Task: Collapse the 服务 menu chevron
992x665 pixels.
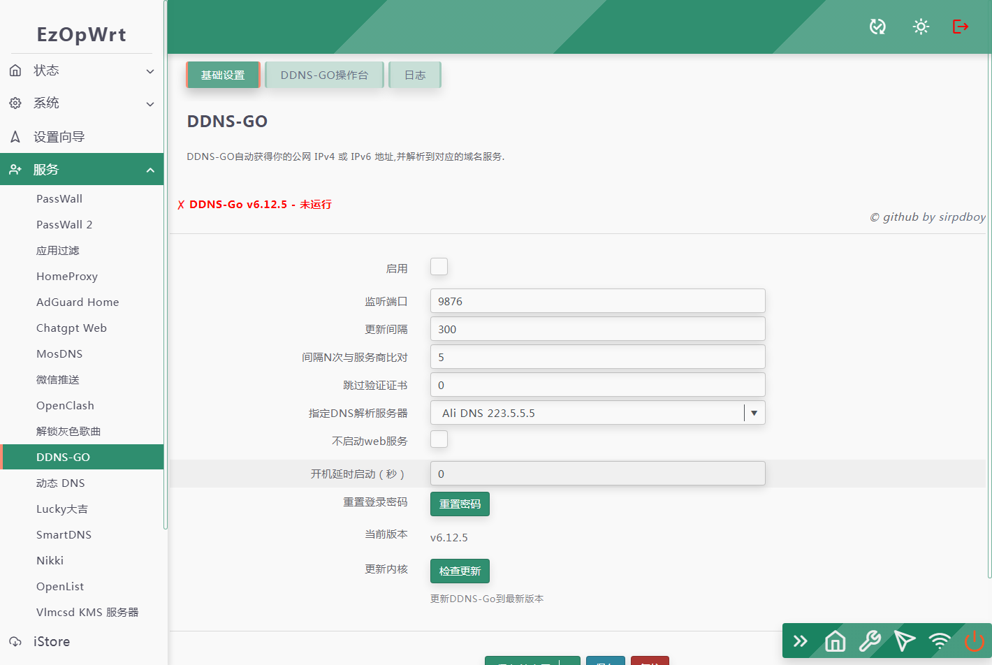Action: [x=150, y=170]
